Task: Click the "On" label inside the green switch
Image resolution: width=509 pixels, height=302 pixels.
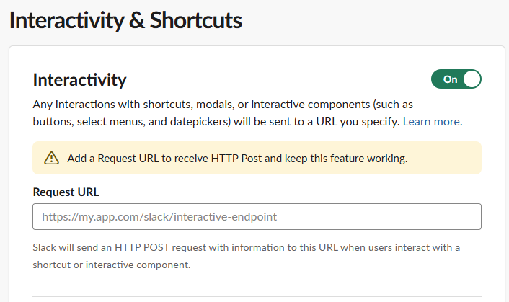Action: [451, 79]
